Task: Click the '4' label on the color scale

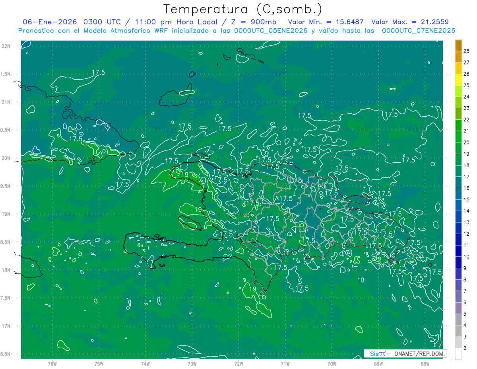Action: point(465,326)
